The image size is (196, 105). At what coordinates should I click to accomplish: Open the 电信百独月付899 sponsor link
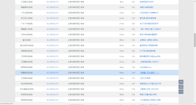point(146,2)
